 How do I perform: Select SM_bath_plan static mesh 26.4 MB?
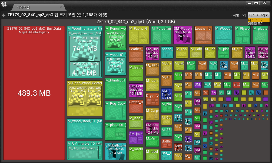[116, 151]
